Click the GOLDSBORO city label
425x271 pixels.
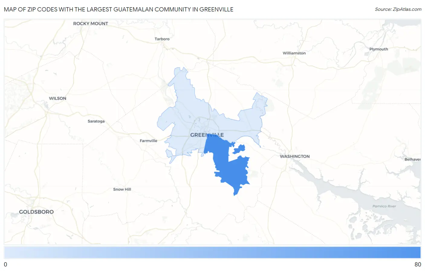(x=36, y=212)
